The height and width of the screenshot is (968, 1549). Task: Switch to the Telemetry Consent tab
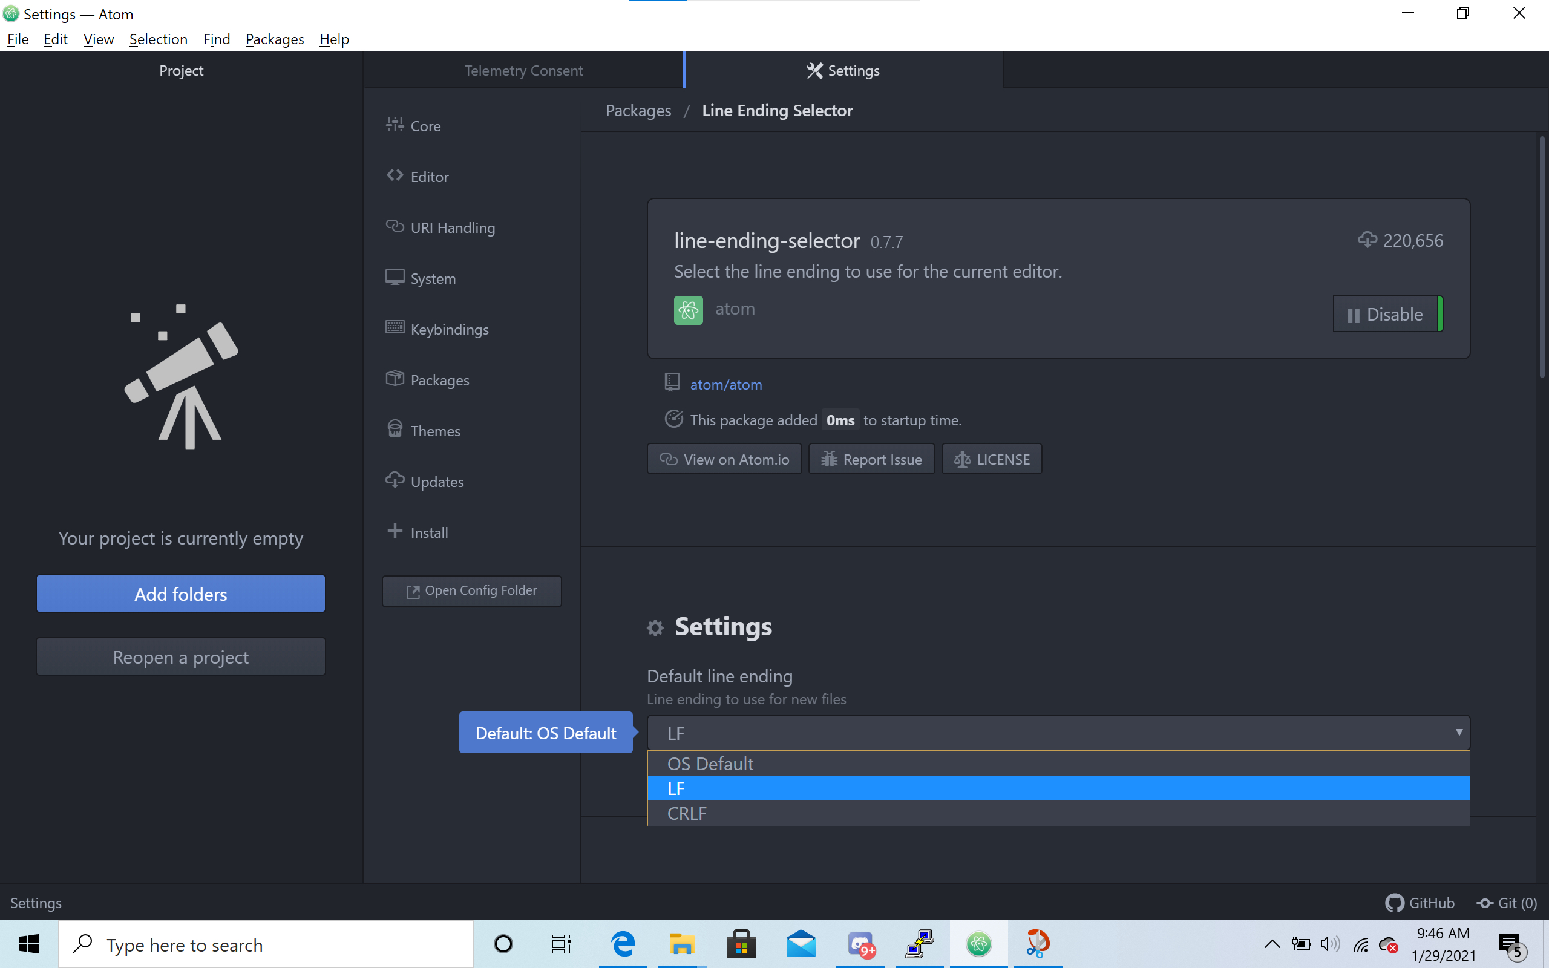523,70
